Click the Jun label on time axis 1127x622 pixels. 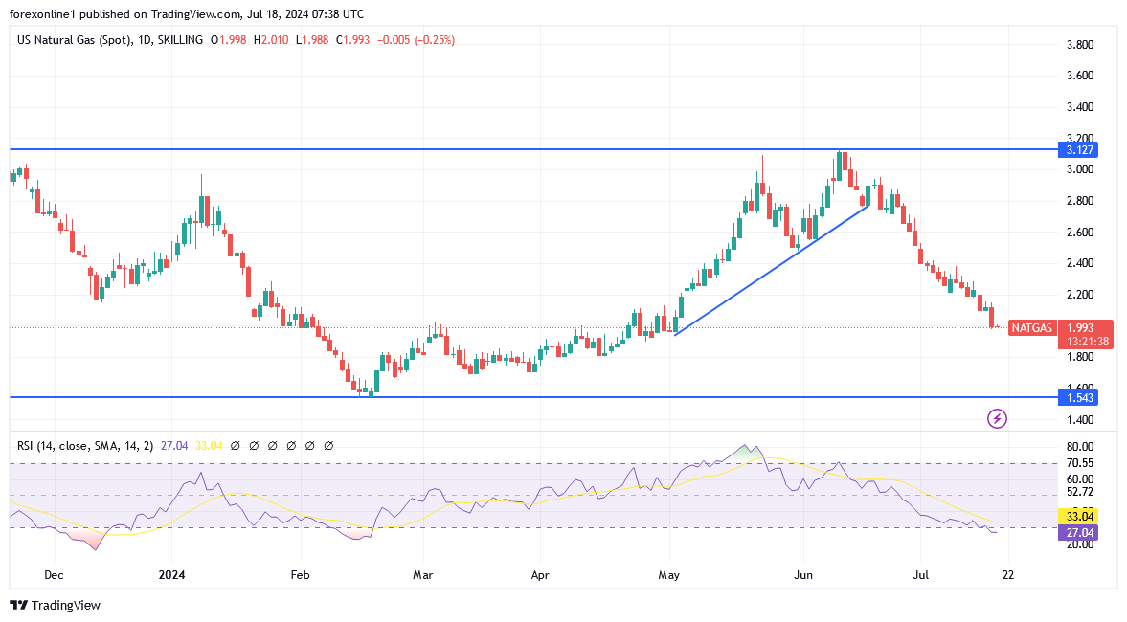click(x=804, y=575)
